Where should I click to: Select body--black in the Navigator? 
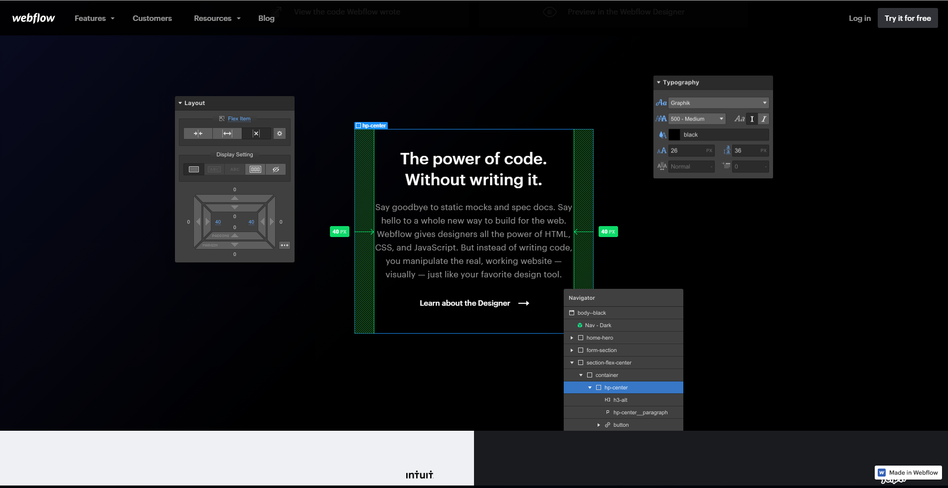point(624,313)
